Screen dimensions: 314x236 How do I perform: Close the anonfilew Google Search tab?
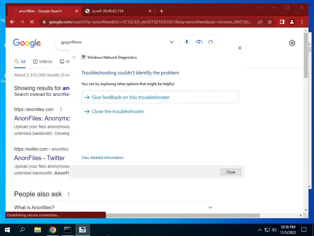click(76, 11)
